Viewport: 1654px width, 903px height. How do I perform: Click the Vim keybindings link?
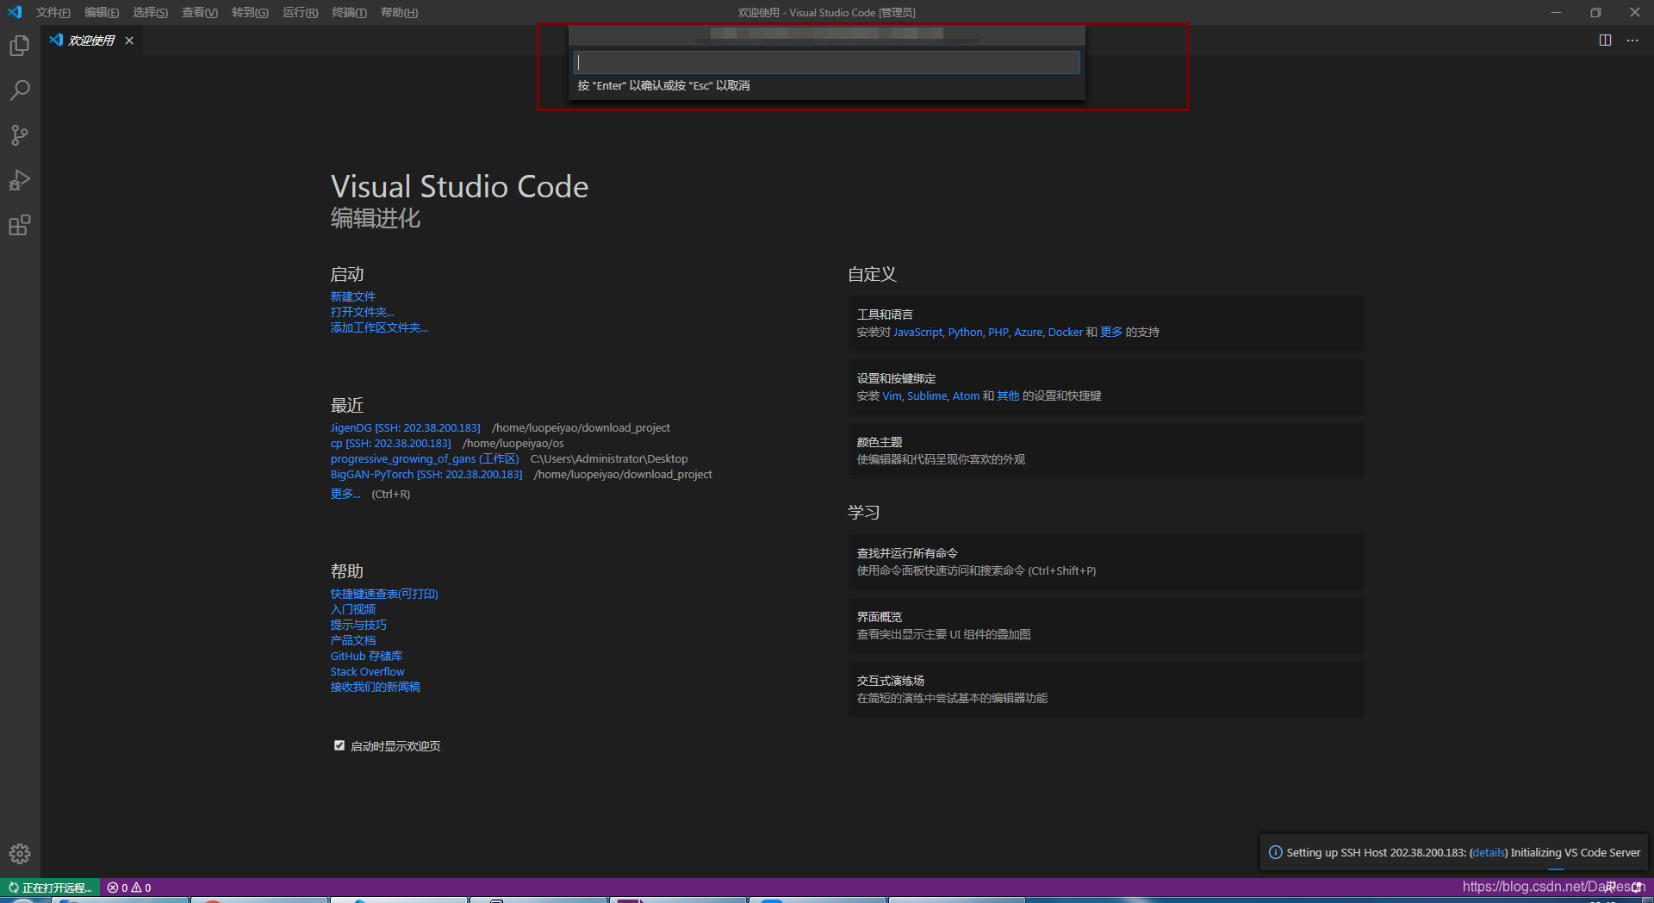pyautogui.click(x=892, y=395)
